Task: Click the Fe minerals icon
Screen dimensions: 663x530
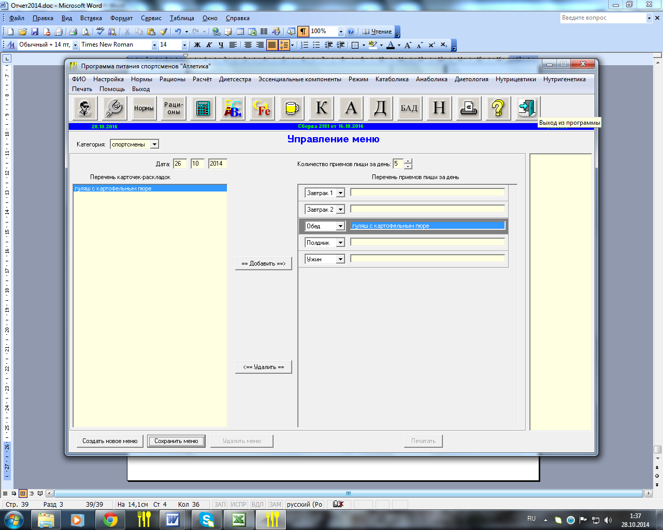Action: 262,108
